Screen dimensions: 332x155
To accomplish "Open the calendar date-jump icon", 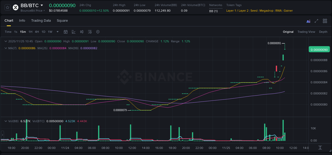I will coord(66,32).
